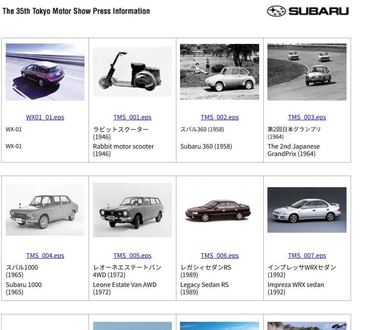Click the Subaru 360 (1958) English caption
Viewport: 365px width, 330px height.
(206, 147)
